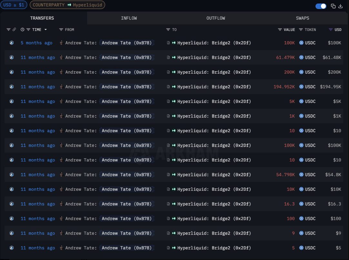Click the TIME column sort arrow
The height and width of the screenshot is (260, 349).
click(45, 30)
